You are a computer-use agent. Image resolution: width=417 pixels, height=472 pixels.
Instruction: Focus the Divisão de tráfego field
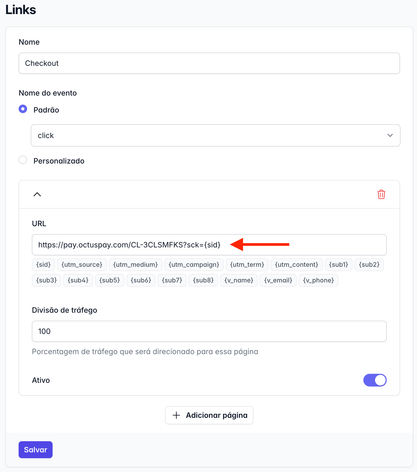click(209, 331)
